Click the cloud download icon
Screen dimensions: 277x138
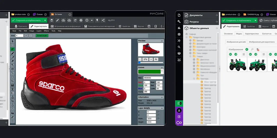pyautogui.click(x=69, y=20)
